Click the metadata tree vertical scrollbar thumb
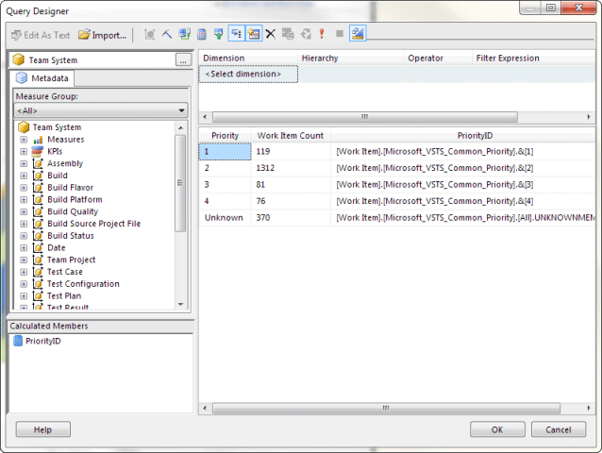The image size is (602, 453). (x=180, y=183)
